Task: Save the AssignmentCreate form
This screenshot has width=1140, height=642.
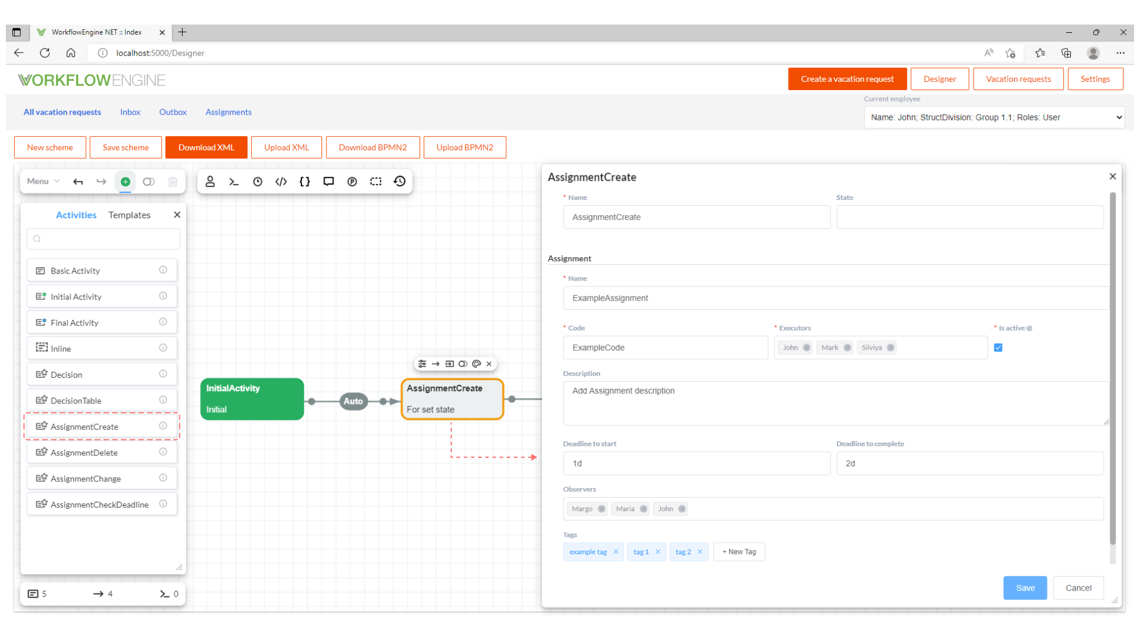Action: click(1025, 588)
